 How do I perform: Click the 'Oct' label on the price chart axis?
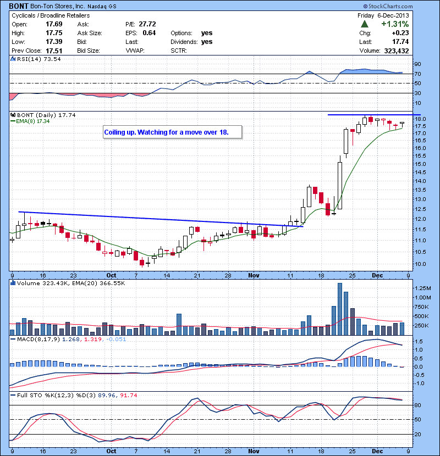[111, 275]
